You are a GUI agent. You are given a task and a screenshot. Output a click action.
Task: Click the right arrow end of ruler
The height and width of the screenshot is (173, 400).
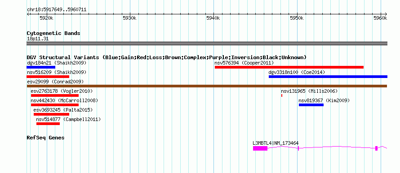click(386, 14)
